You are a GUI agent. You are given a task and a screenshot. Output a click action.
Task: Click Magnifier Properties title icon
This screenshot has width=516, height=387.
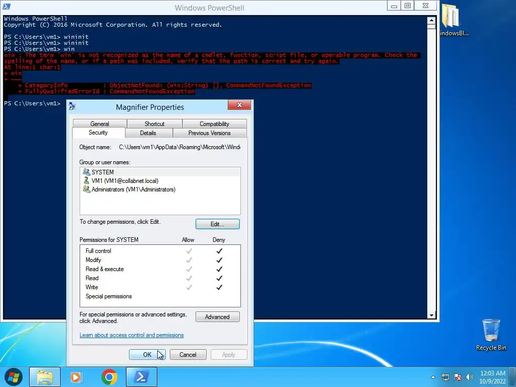[x=72, y=106]
